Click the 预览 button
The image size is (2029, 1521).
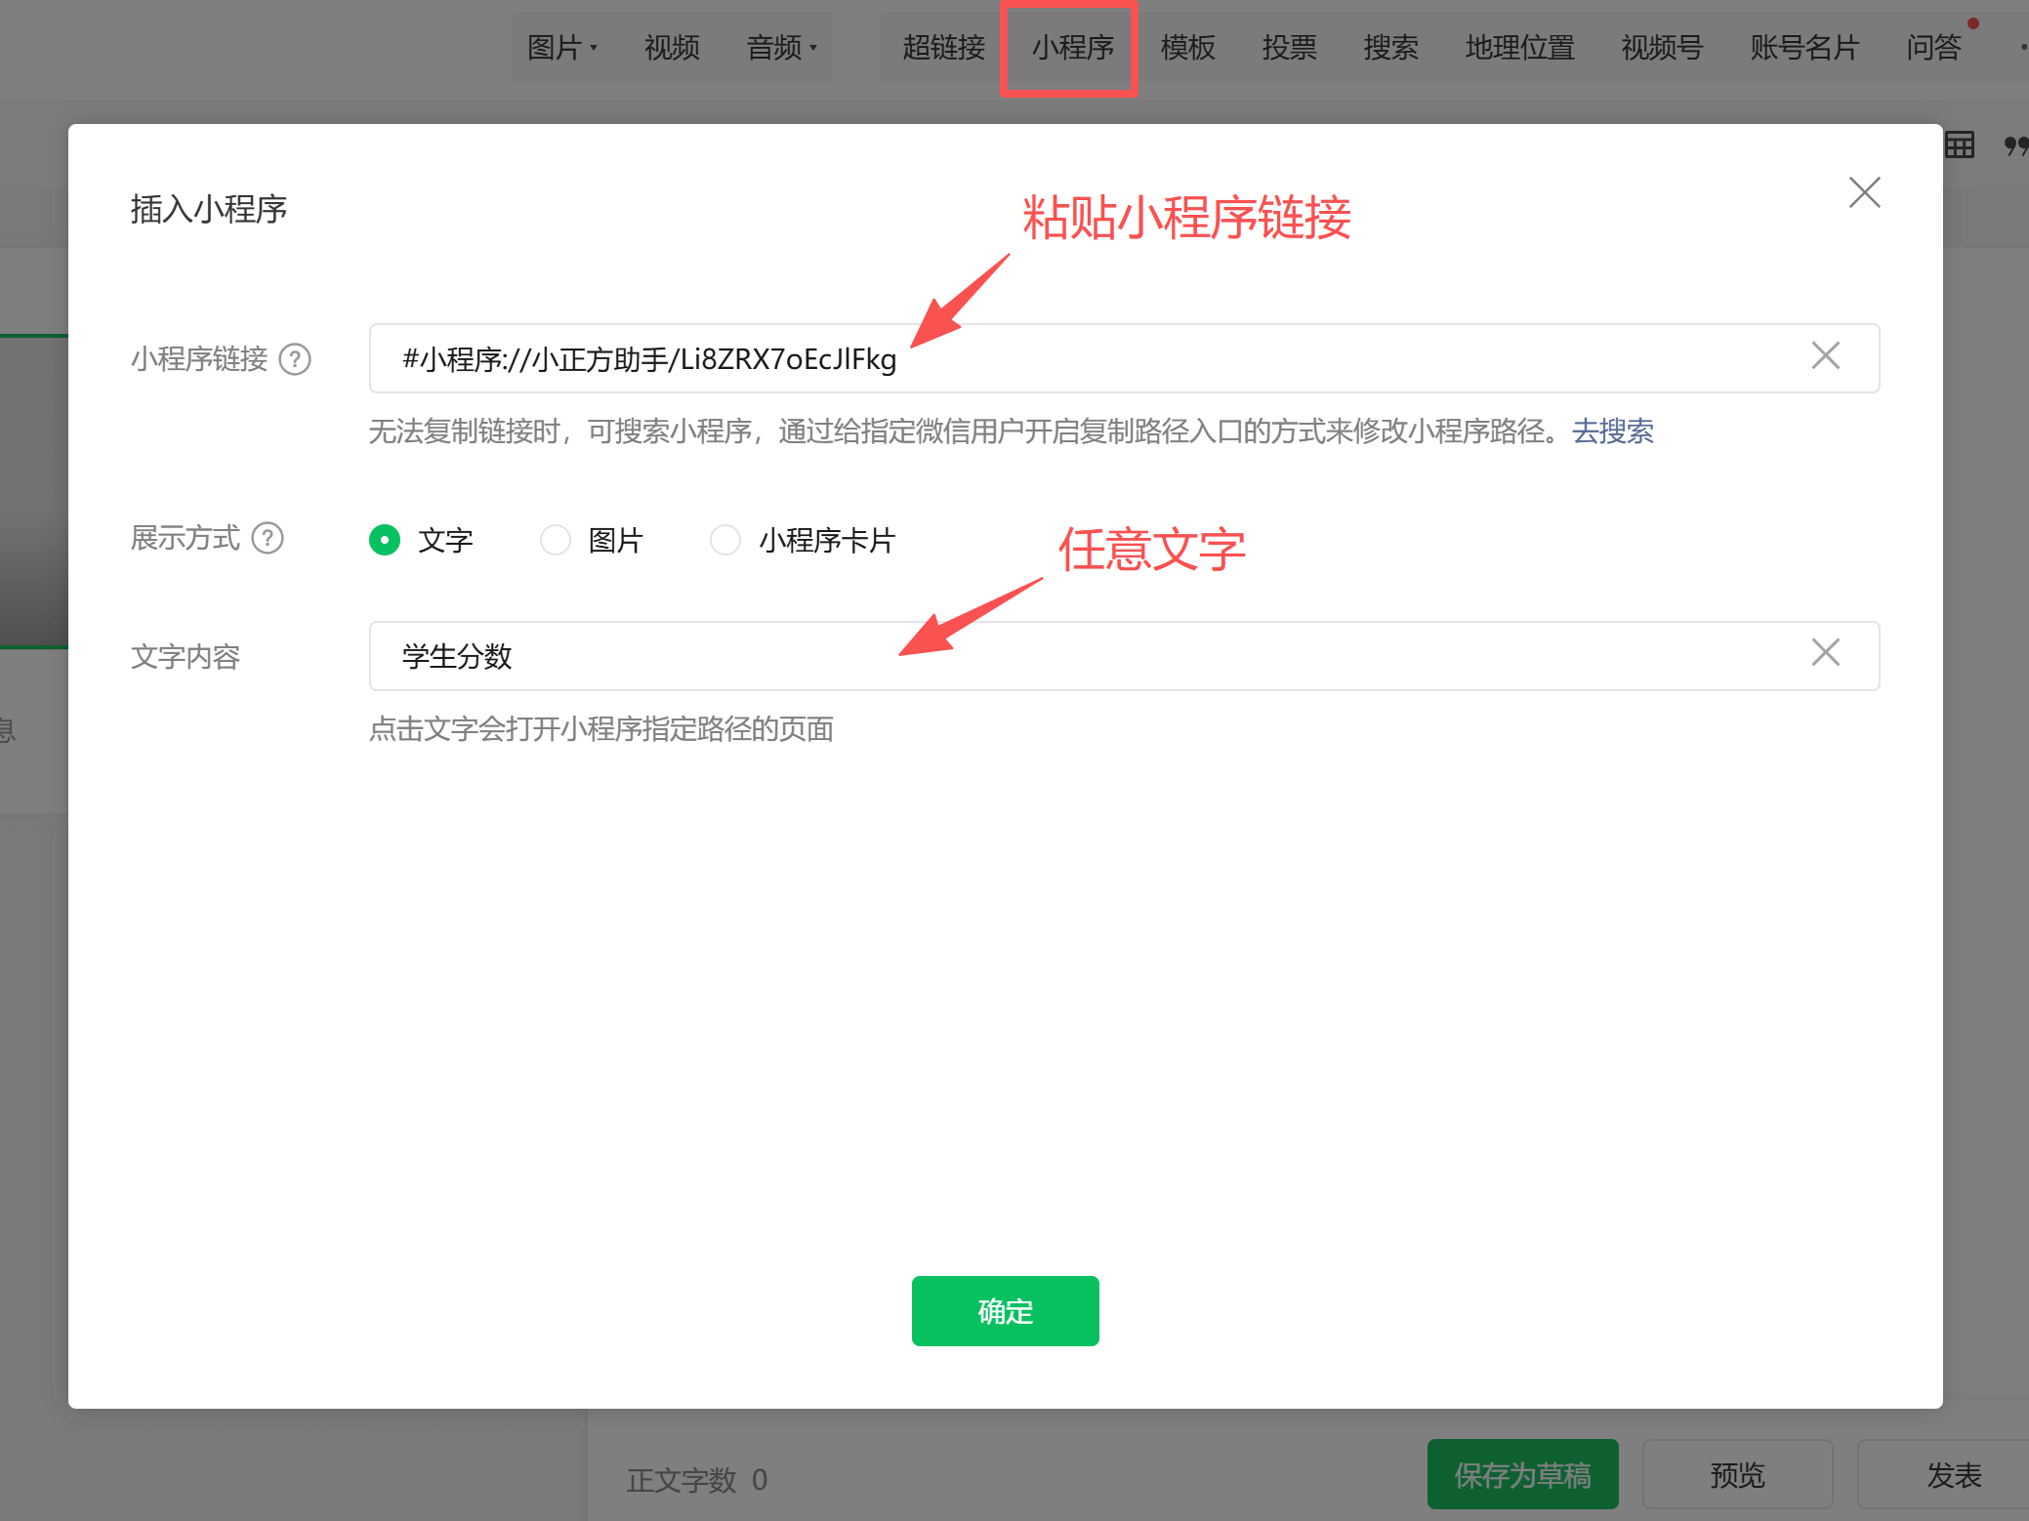(x=1737, y=1474)
